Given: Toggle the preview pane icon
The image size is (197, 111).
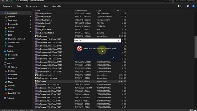Looking at the screenshot, I should point(188,6).
